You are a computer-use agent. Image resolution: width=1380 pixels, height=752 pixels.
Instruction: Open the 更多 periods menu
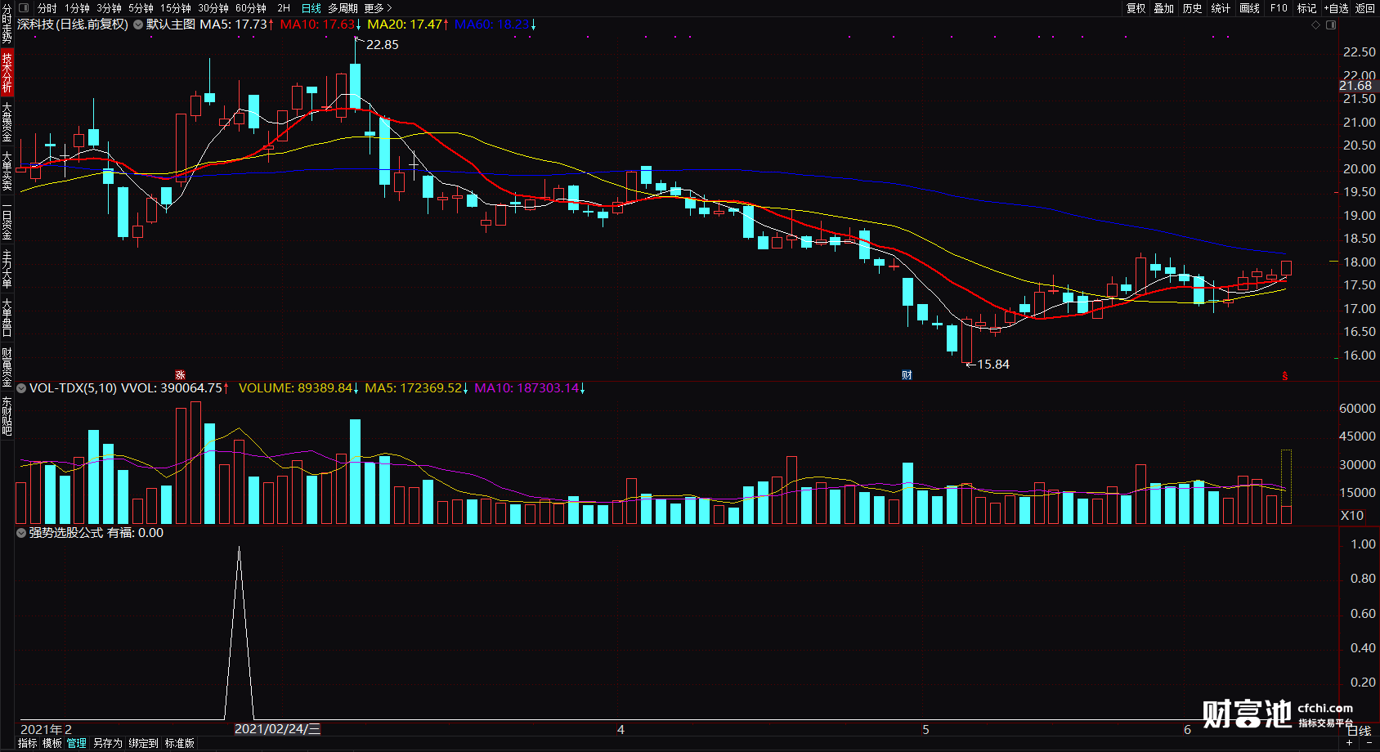[x=378, y=8]
